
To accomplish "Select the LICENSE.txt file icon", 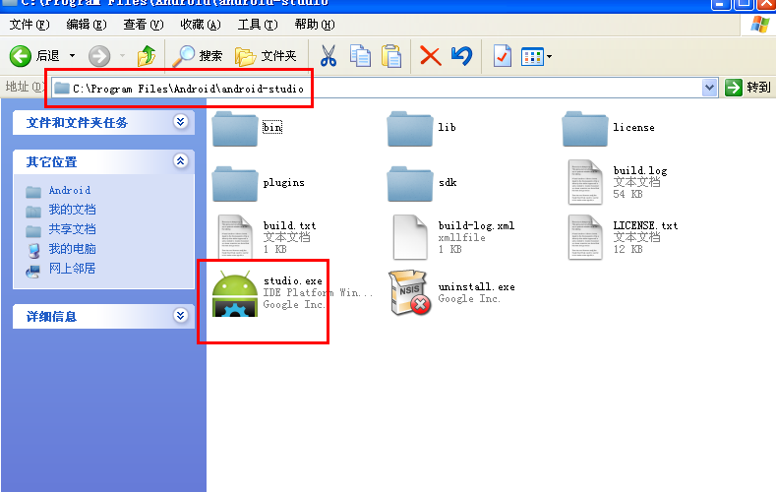I will (x=585, y=237).
